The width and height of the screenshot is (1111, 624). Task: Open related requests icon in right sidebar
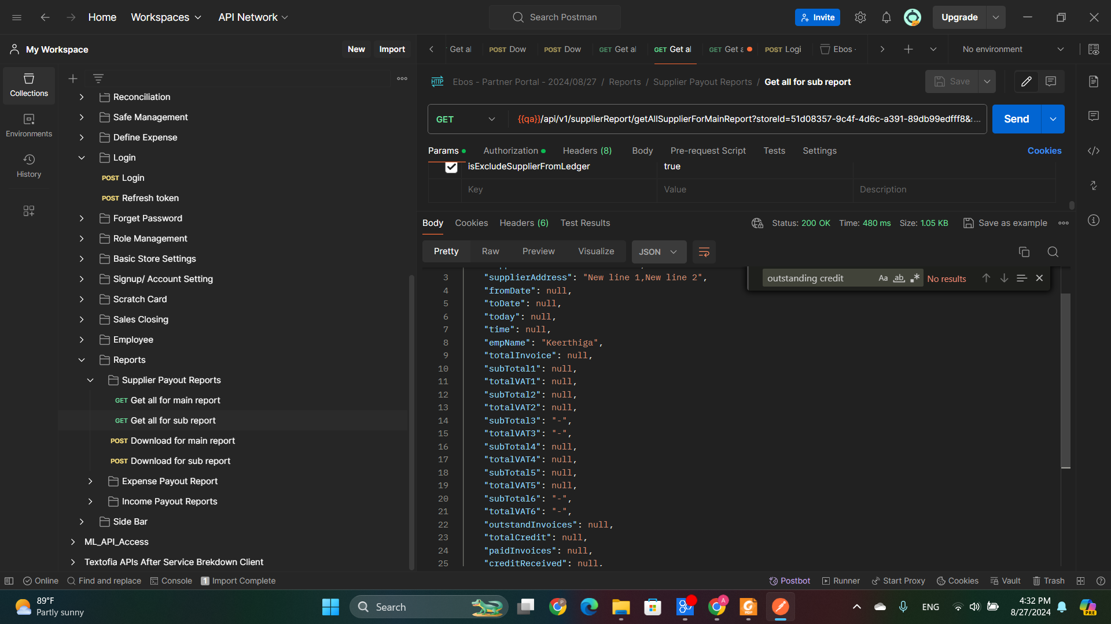pos(1094,185)
